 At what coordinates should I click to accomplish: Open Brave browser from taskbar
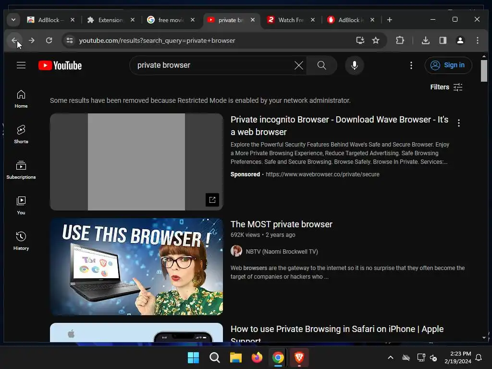(x=299, y=357)
